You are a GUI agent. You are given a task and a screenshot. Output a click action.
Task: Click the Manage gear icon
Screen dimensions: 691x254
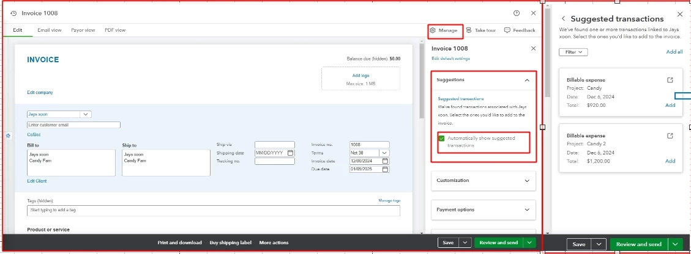pos(433,31)
